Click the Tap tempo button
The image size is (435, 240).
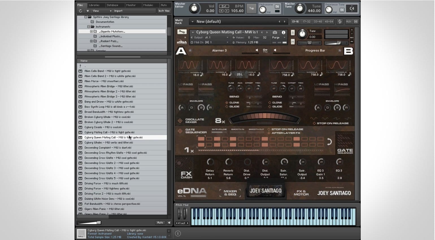(x=251, y=8)
